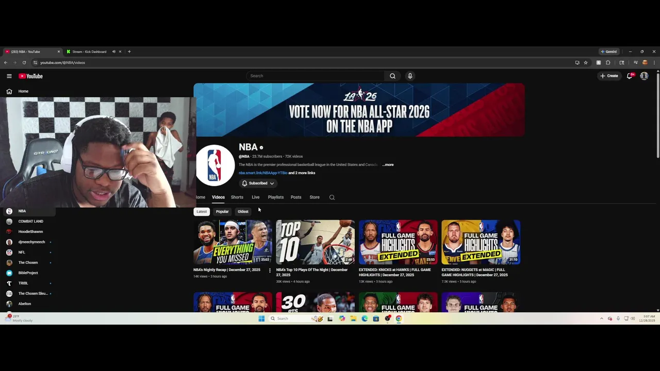Open Windows Start menu

pyautogui.click(x=261, y=318)
